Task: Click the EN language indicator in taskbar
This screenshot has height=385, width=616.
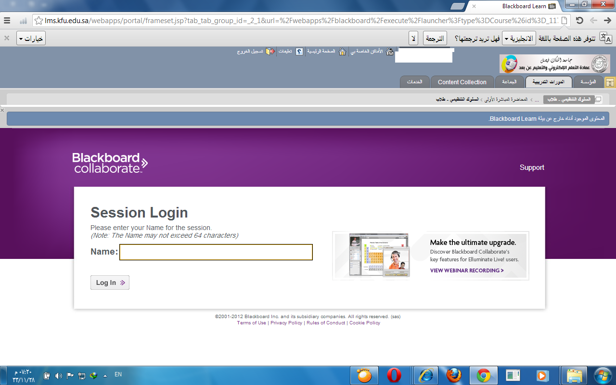Action: [x=118, y=374]
